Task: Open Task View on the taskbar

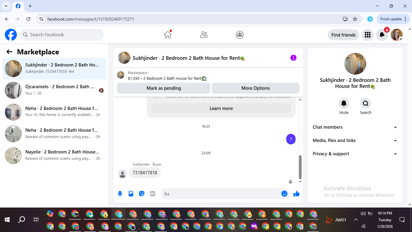Action: click(x=36, y=220)
